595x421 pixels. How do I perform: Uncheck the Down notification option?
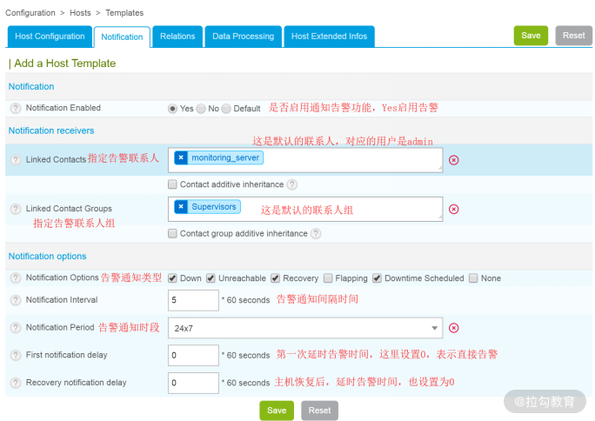coord(172,278)
